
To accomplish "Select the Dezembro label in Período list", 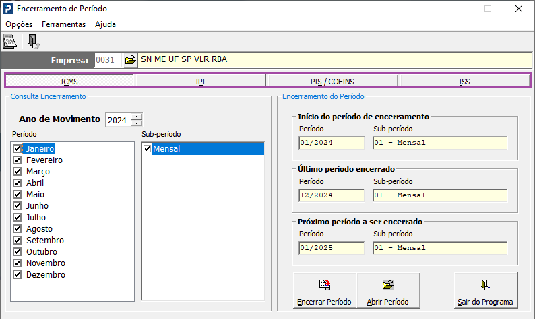I will coord(46,275).
